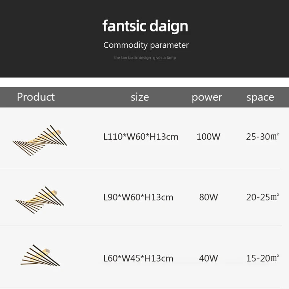289x289 pixels.
Task: Click the 20-25㎡ space value
Action: pos(262,197)
